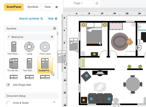Select the left nightstand lamp

click(x=83, y=25)
